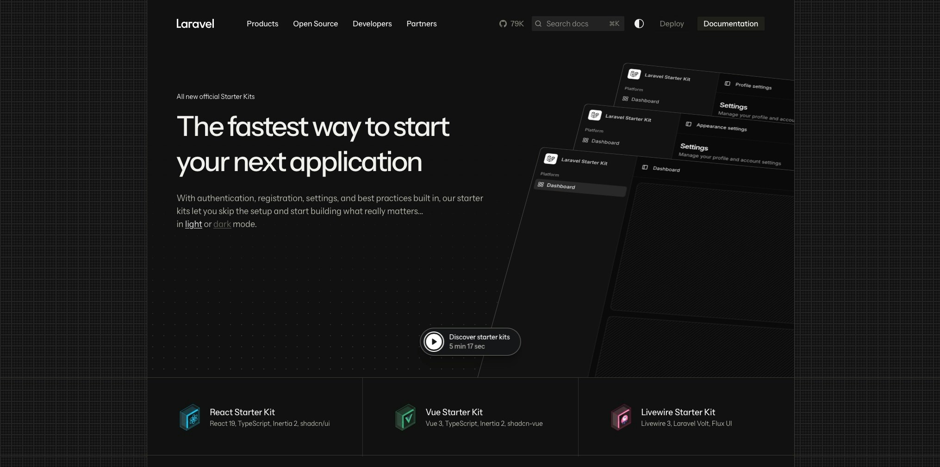Select highlighted Dashboard in front preview sidebar
The height and width of the screenshot is (467, 940).
tap(580, 187)
